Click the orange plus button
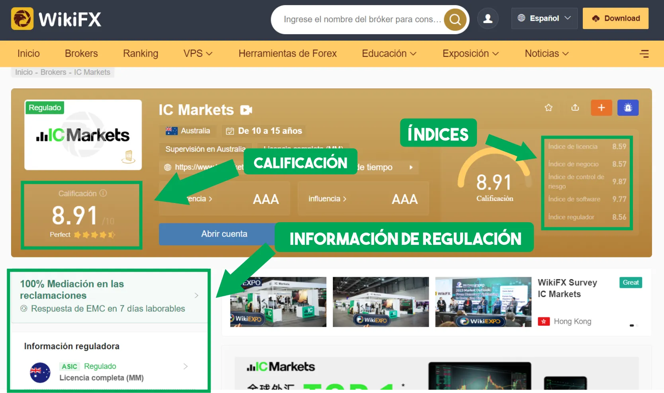 [602, 108]
